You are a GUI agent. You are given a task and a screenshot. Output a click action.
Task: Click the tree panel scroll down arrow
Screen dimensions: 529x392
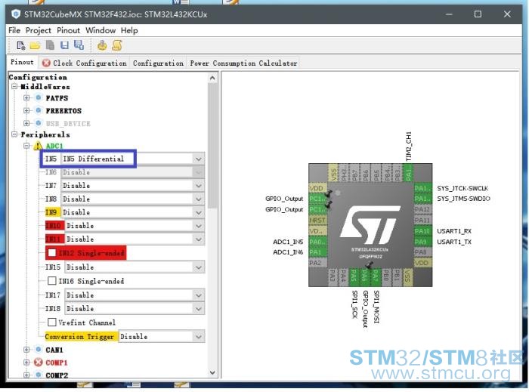click(x=212, y=372)
